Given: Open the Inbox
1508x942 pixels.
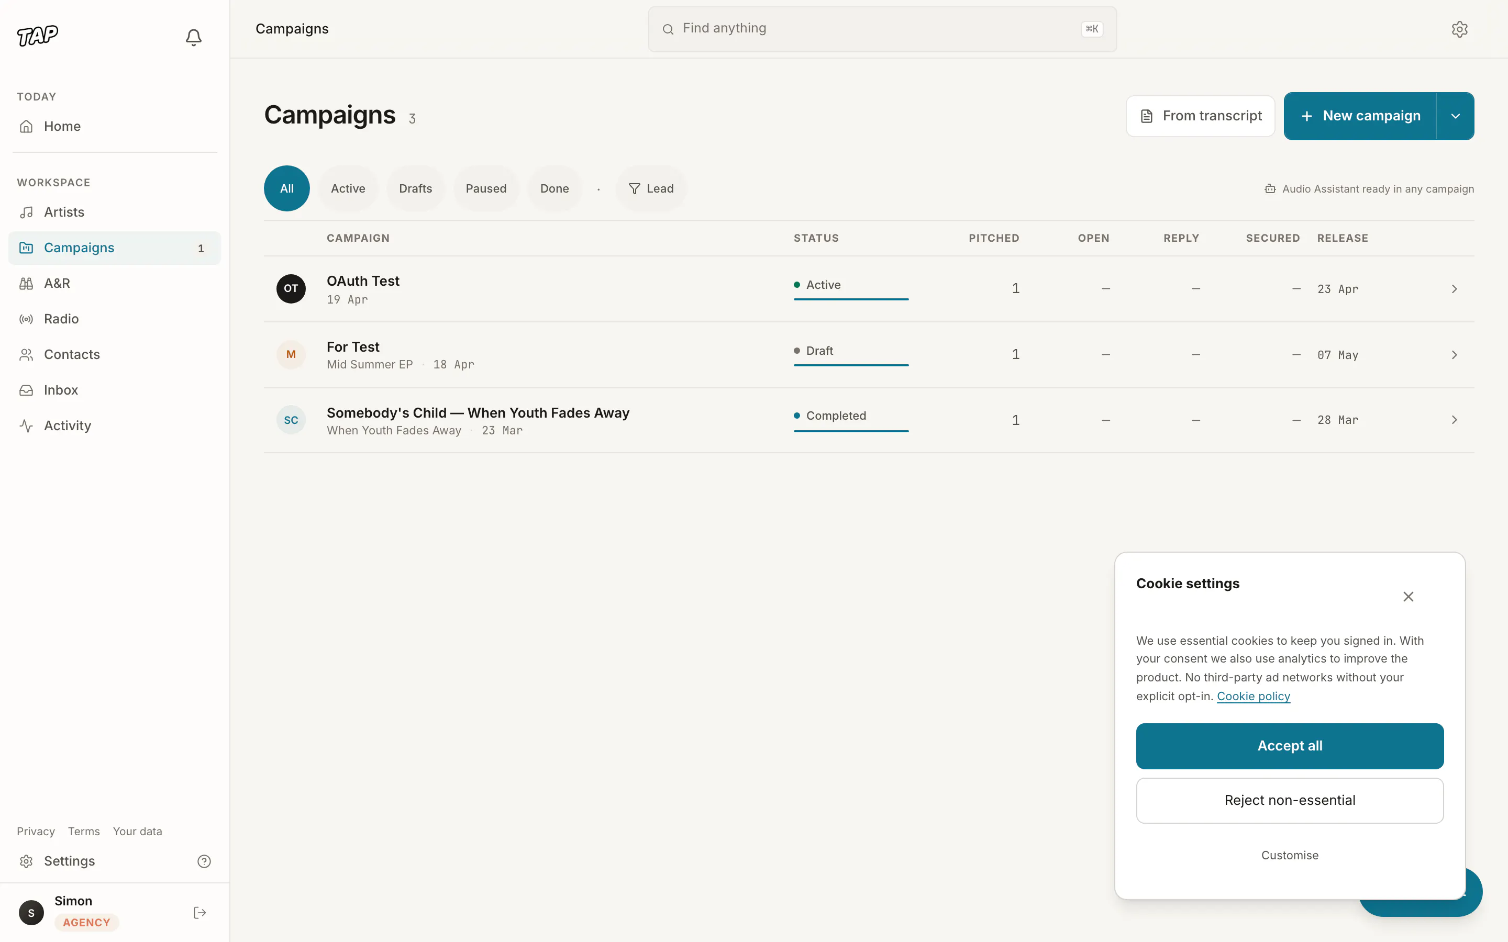Looking at the screenshot, I should tap(115, 390).
